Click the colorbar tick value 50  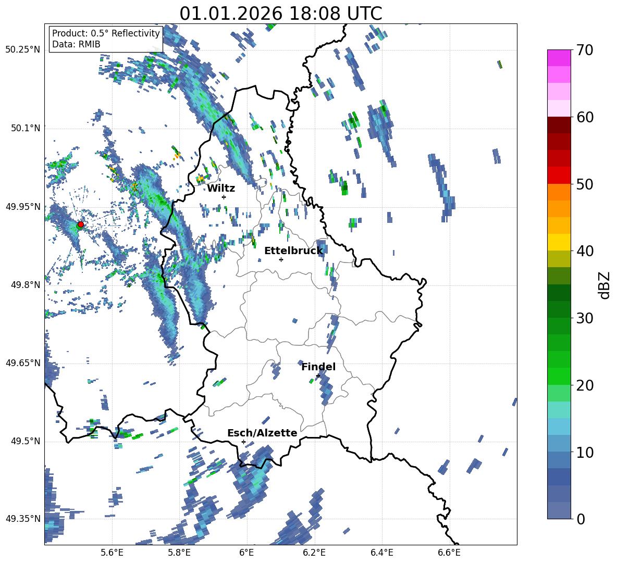click(x=585, y=184)
